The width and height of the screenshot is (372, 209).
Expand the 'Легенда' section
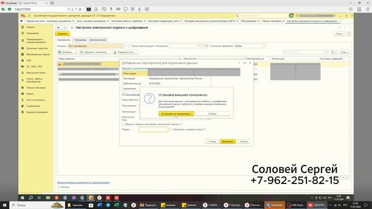click(63, 187)
